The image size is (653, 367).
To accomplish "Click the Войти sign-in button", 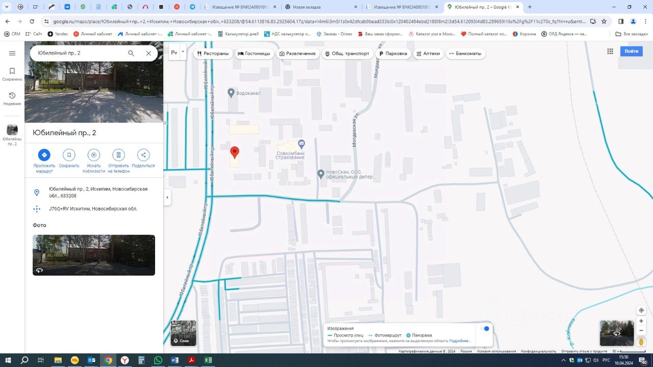I will tap(632, 51).
